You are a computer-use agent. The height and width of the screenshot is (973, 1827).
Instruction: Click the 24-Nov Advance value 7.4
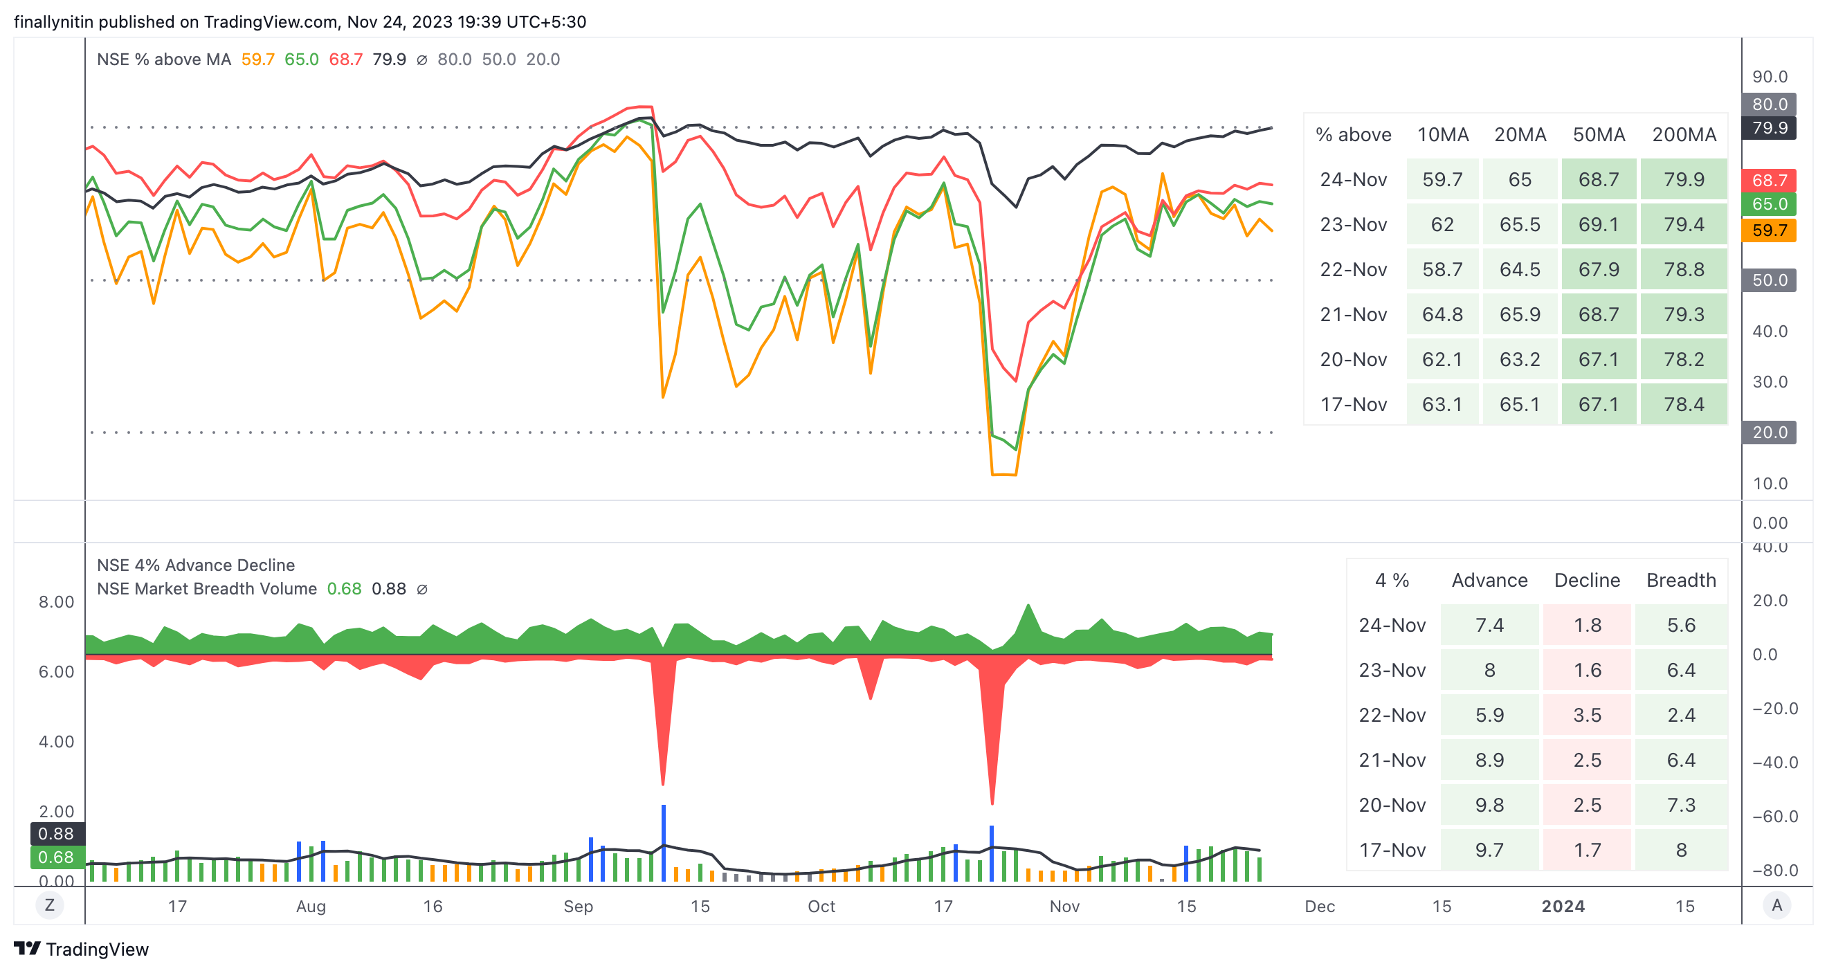tap(1489, 625)
